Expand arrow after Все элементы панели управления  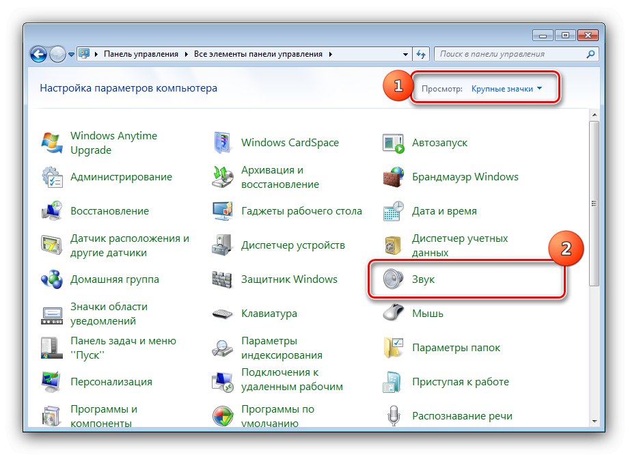(331, 54)
